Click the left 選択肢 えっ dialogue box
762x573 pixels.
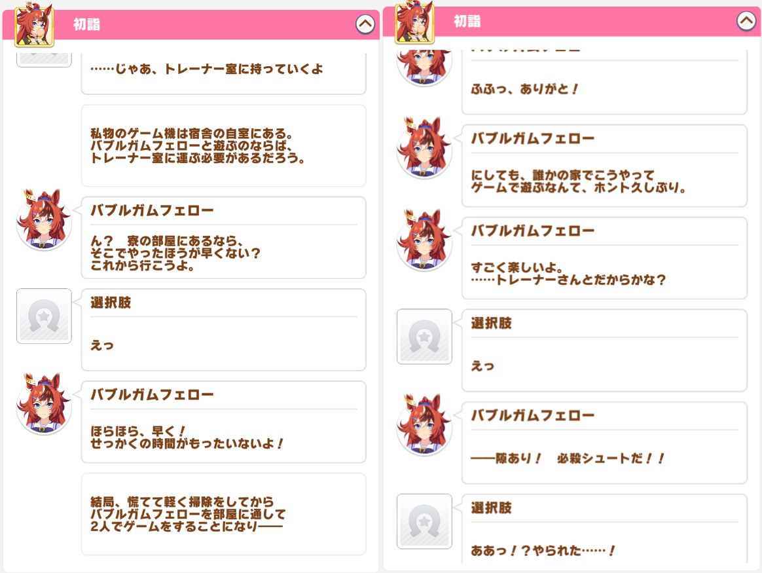(223, 329)
